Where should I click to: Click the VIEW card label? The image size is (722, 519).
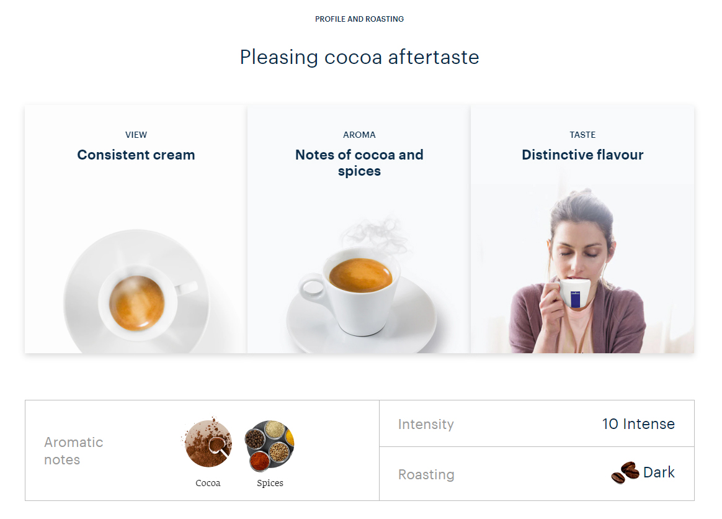(136, 135)
